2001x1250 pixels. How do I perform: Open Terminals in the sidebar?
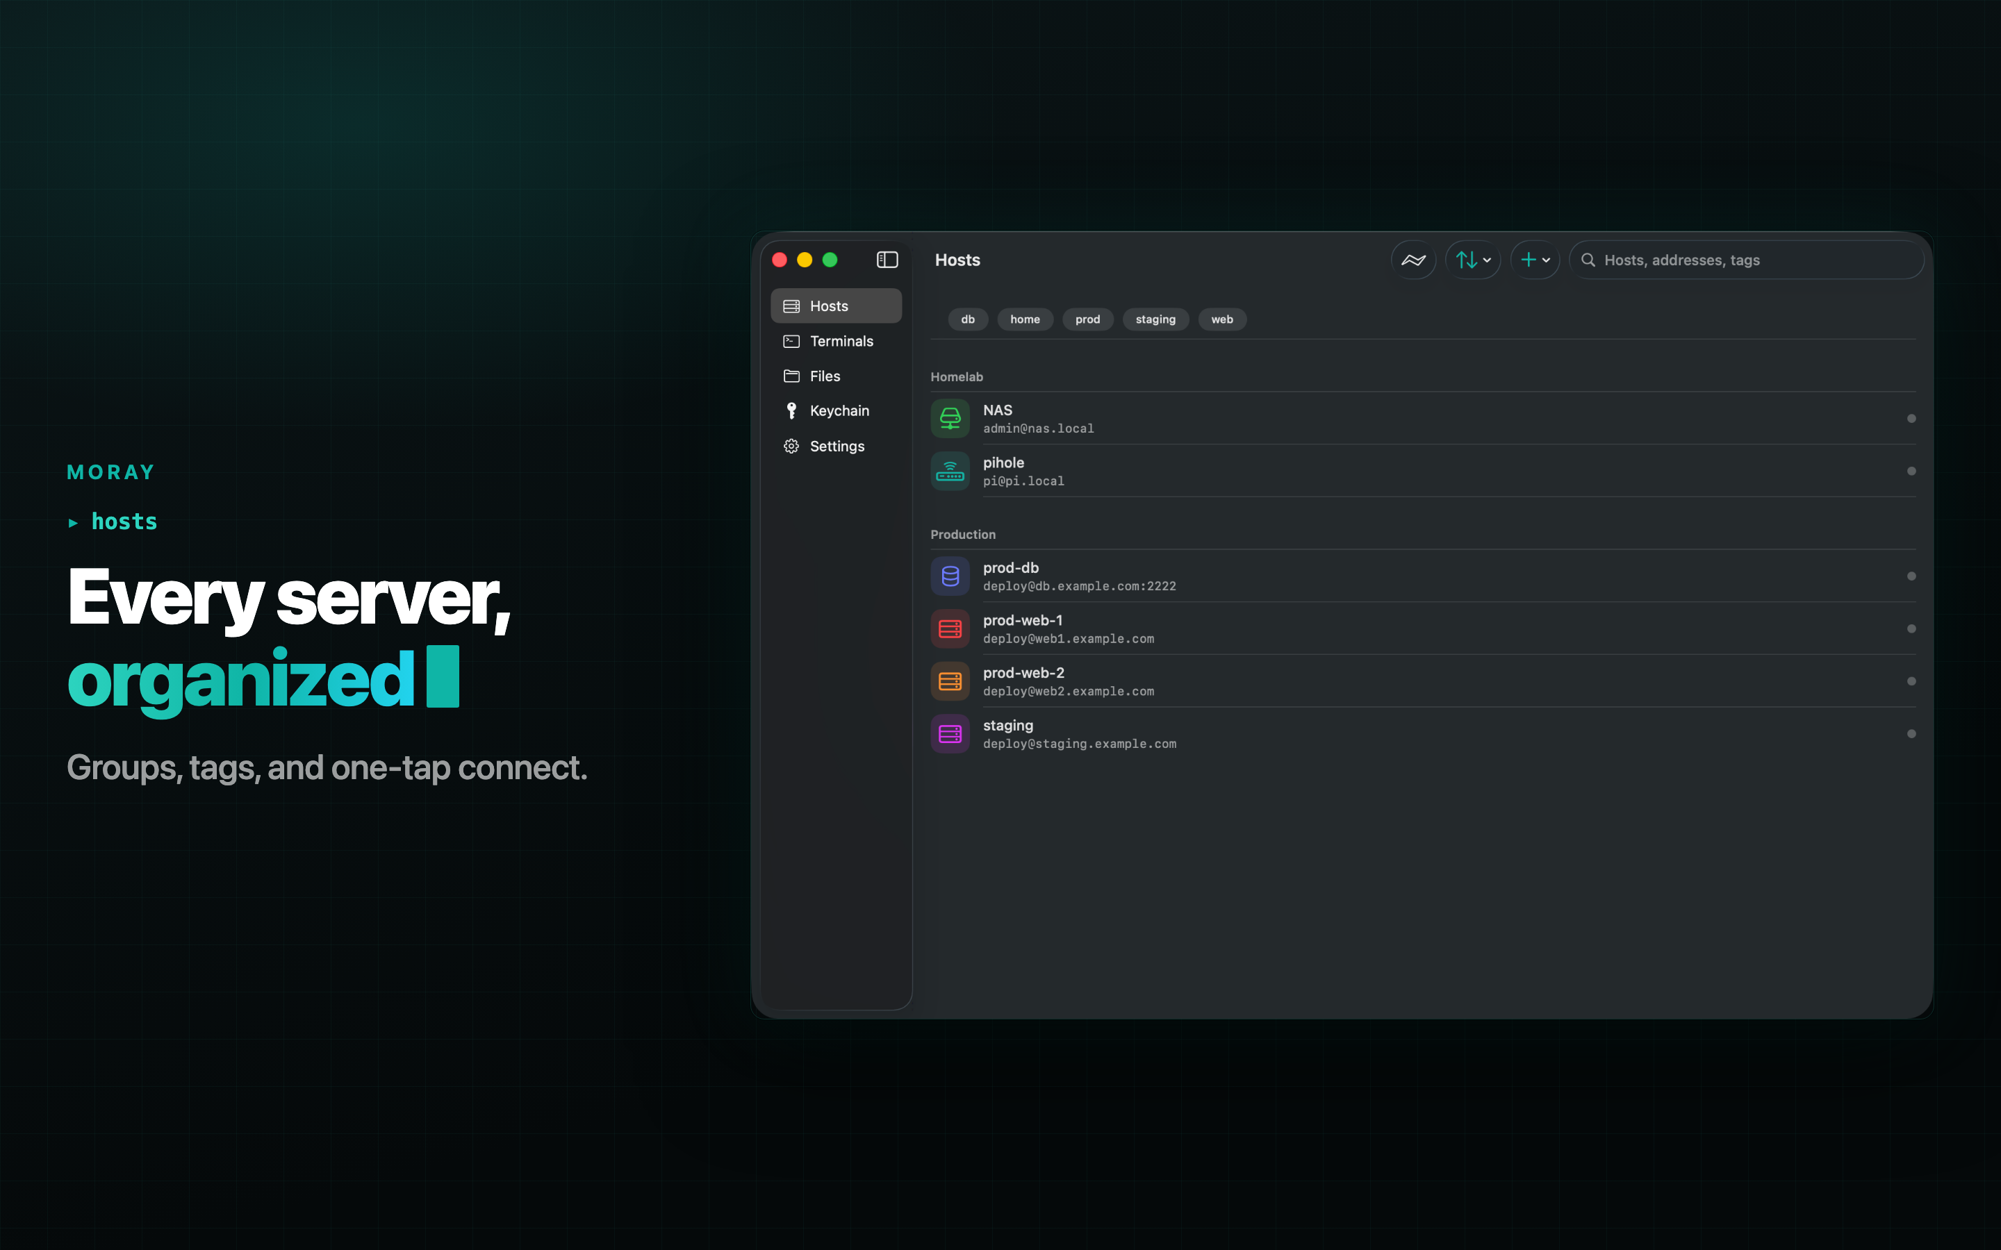(x=836, y=340)
